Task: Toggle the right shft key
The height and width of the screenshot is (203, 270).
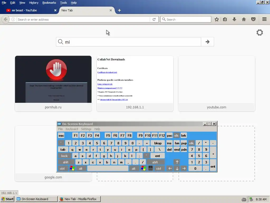Action: pos(155,162)
